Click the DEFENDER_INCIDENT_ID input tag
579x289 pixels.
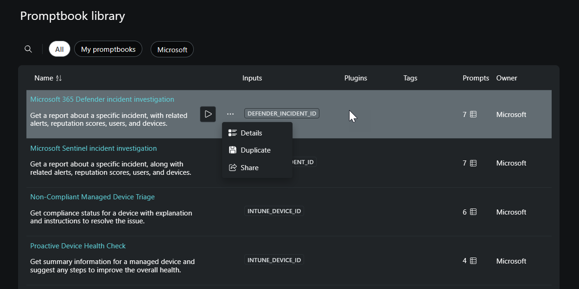click(281, 113)
